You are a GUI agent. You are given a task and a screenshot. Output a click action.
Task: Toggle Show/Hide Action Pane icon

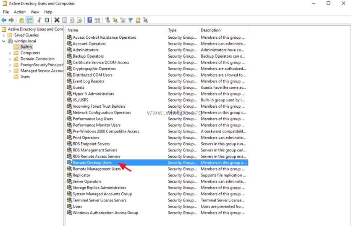(97, 20)
